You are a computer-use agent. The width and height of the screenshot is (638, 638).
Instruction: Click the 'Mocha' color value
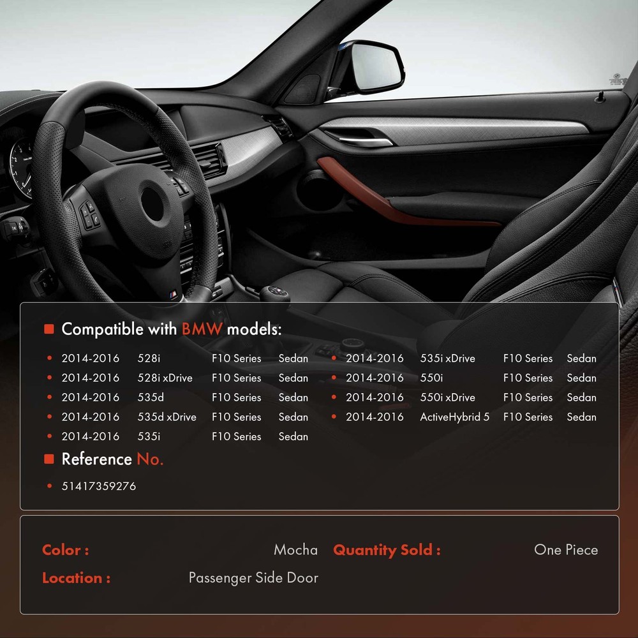[296, 550]
